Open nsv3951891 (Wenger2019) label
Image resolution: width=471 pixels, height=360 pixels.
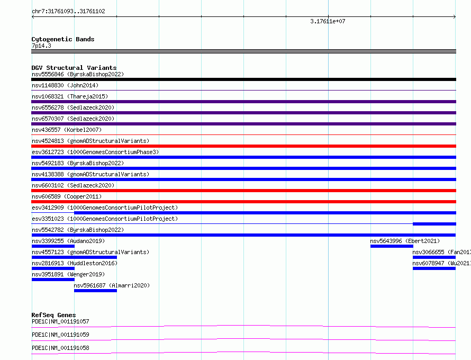tap(68, 274)
